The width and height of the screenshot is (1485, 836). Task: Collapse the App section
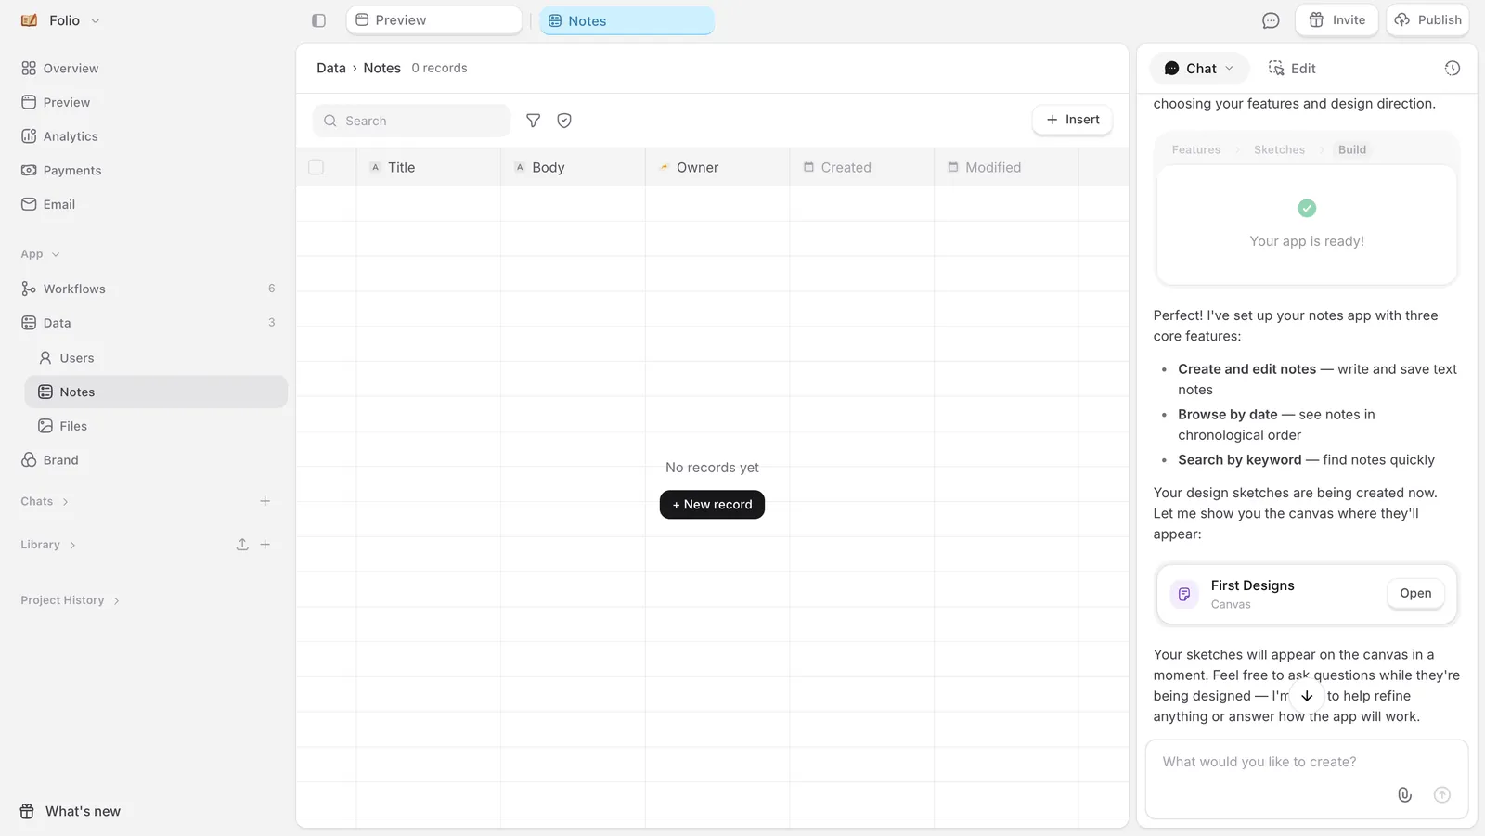pos(40,254)
